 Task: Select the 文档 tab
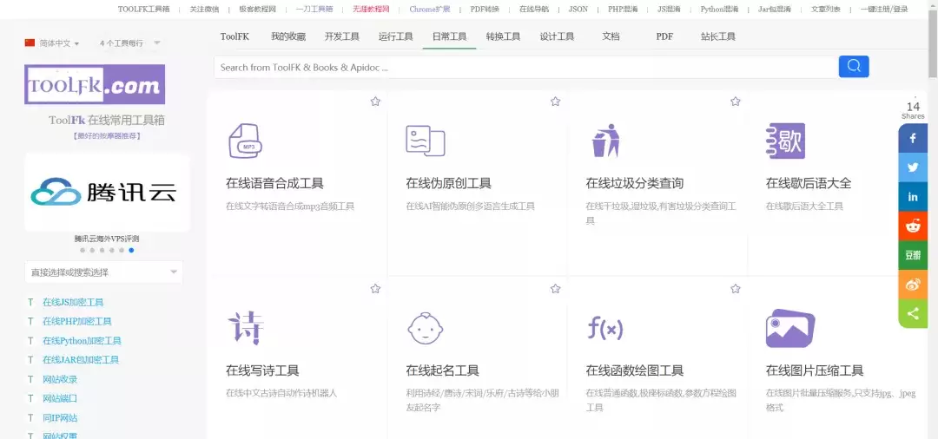click(x=611, y=36)
